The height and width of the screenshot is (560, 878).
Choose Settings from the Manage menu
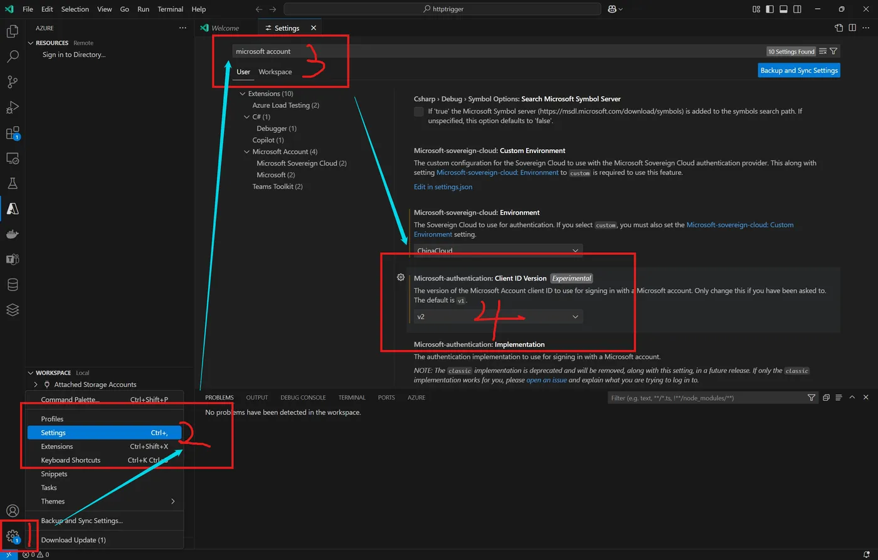pyautogui.click(x=105, y=433)
